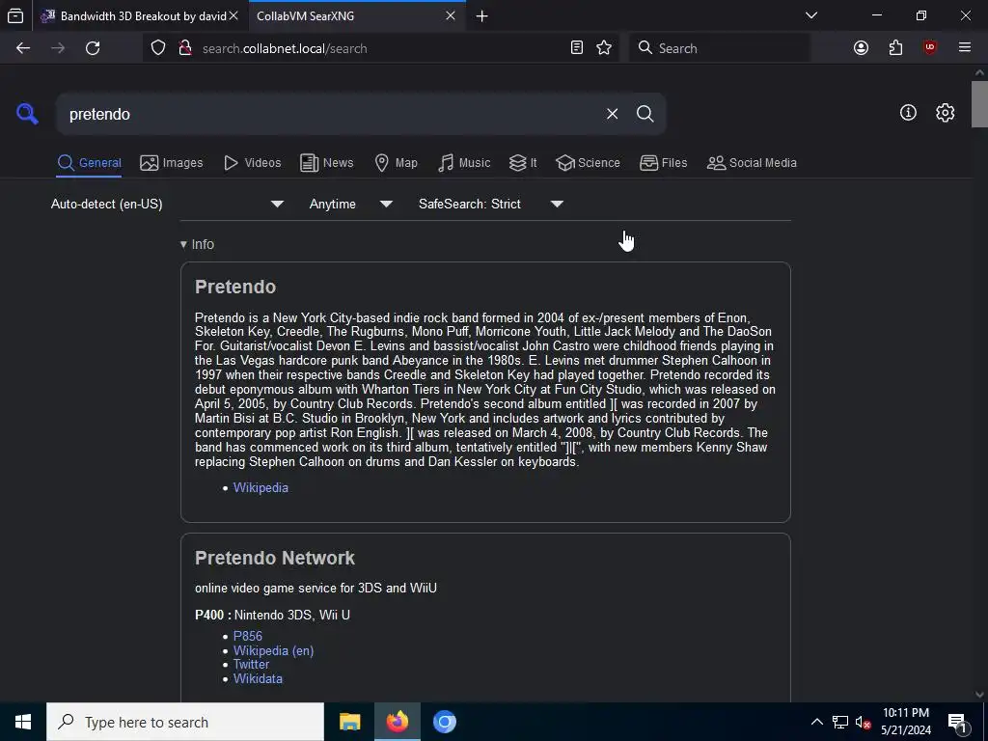Image resolution: width=988 pixels, height=741 pixels.
Task: Open the SearXNG about info icon
Action: pyautogui.click(x=908, y=113)
